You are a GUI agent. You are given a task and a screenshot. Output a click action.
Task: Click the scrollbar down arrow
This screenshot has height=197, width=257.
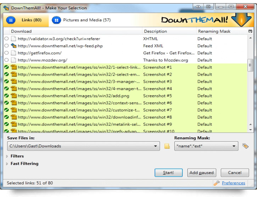(x=251, y=130)
